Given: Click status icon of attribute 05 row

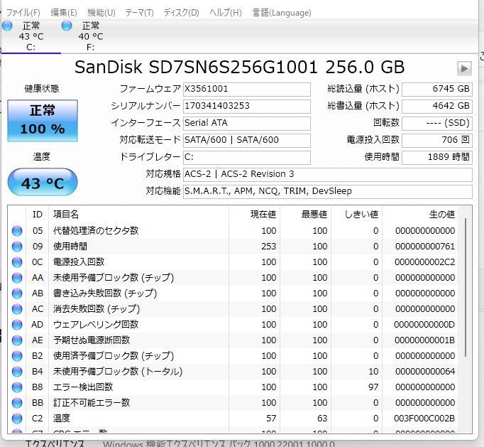Looking at the screenshot, I should coord(17,231).
